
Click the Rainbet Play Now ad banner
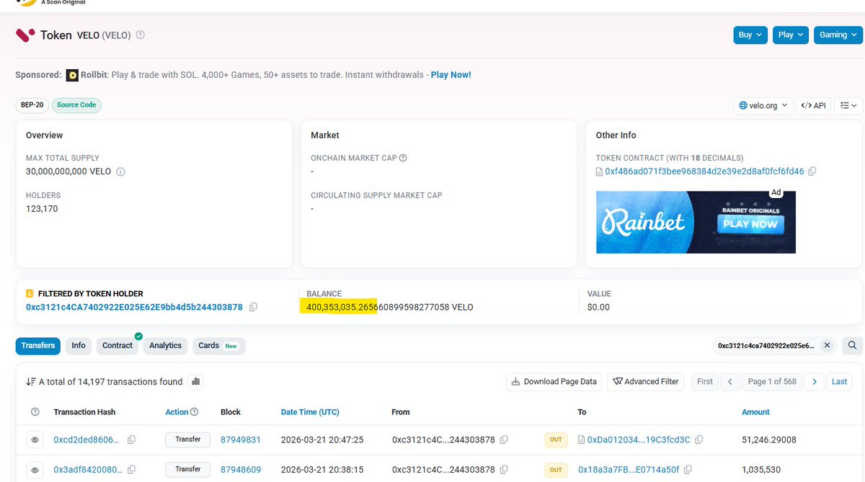tap(696, 222)
